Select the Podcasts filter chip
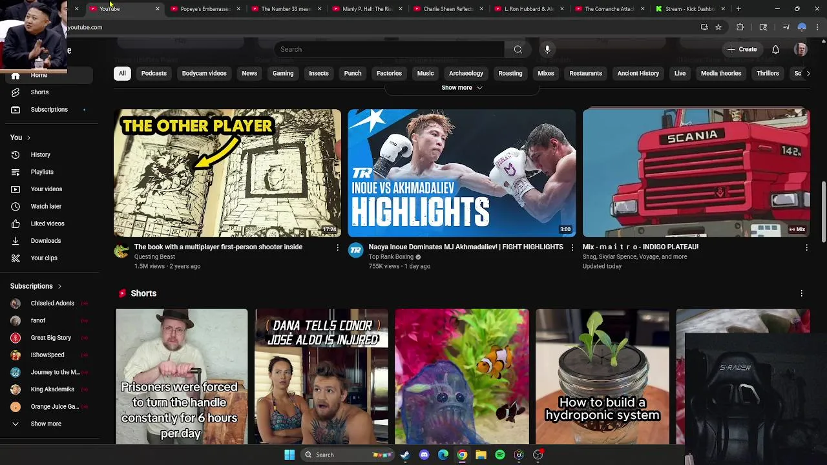The image size is (827, 465). click(154, 74)
